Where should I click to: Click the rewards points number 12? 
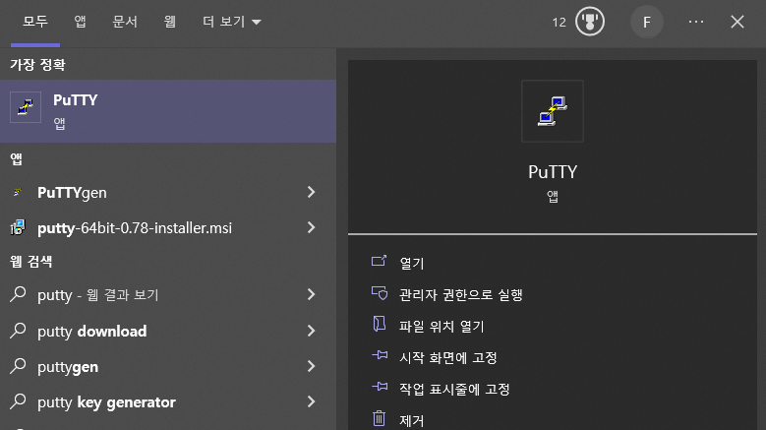(559, 23)
